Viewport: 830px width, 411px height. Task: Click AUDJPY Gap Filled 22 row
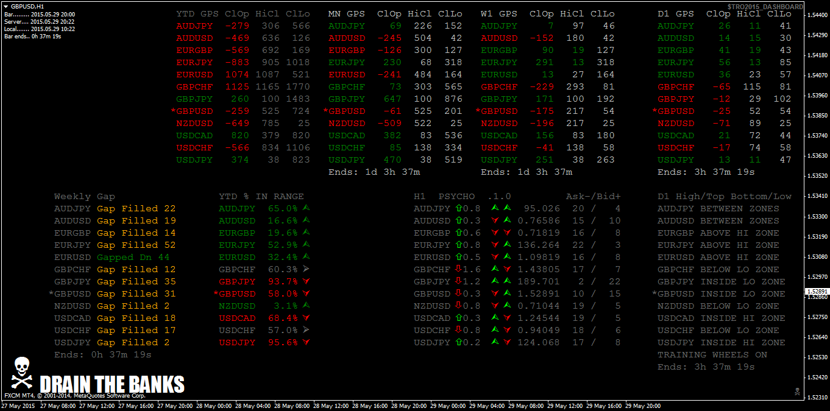(x=115, y=208)
